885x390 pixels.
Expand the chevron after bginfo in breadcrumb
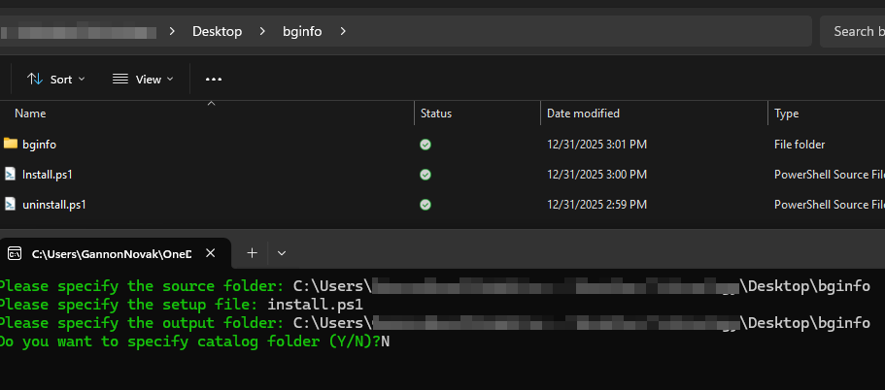342,31
